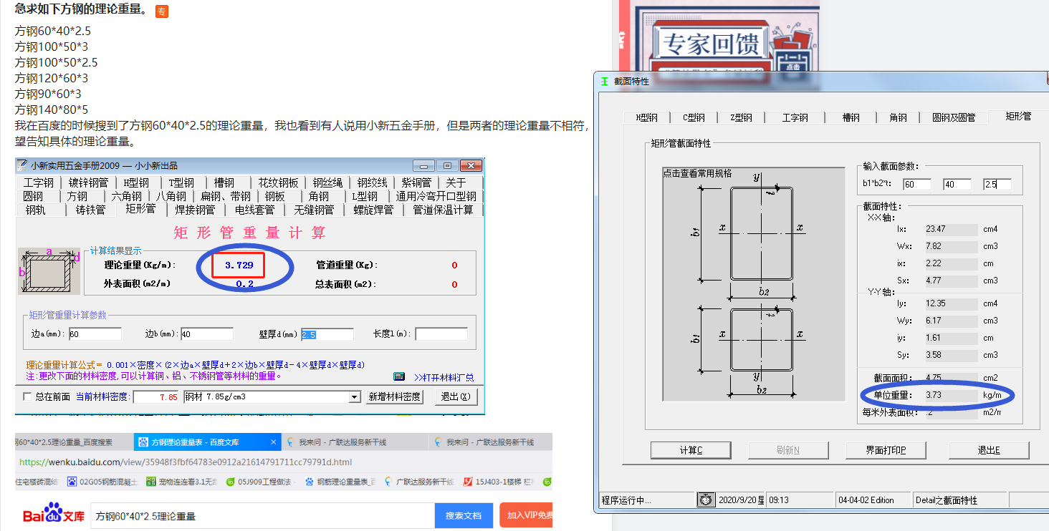This screenshot has height=531, width=1049.
Task: Open the 方钢 tab in 五金手册
Action: click(77, 196)
